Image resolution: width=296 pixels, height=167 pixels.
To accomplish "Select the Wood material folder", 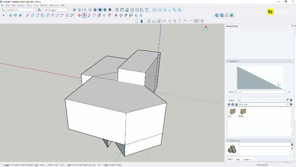I will (243, 112).
